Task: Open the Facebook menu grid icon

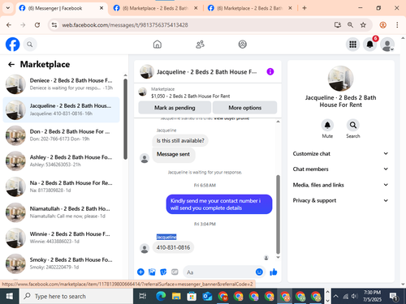Action: coord(352,45)
